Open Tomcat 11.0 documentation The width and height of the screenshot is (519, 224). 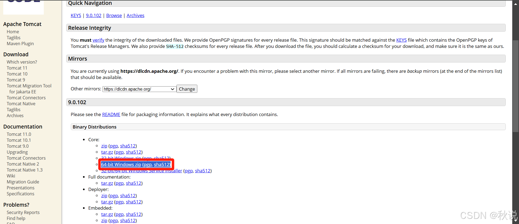pos(19,134)
